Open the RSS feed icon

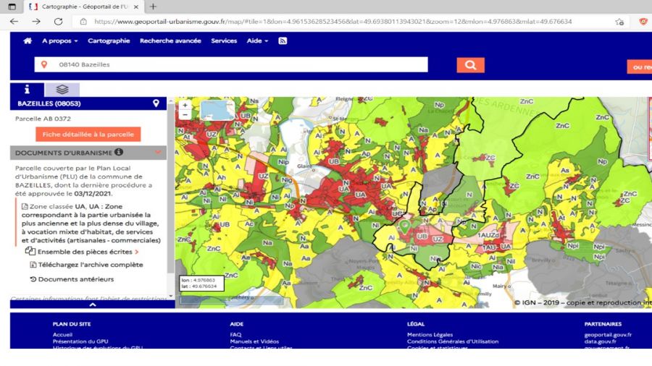[x=283, y=41]
